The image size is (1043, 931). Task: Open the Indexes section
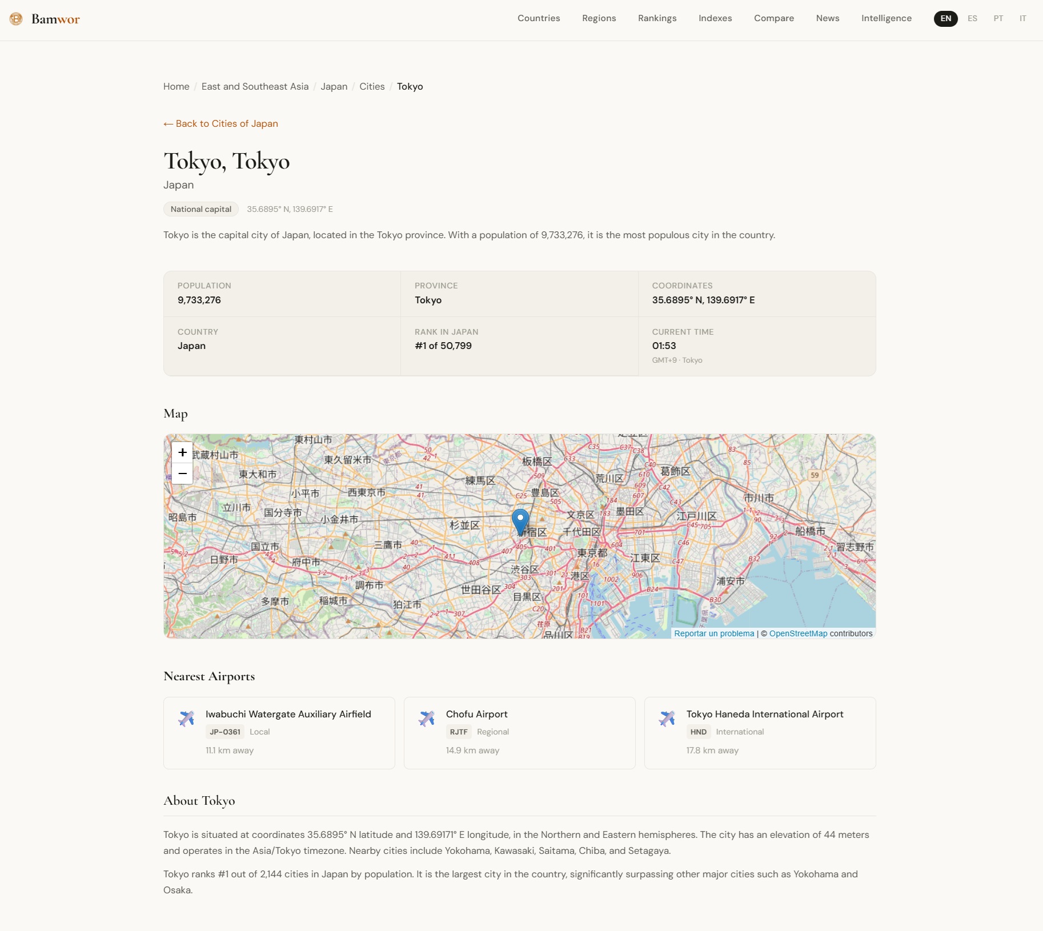[715, 18]
